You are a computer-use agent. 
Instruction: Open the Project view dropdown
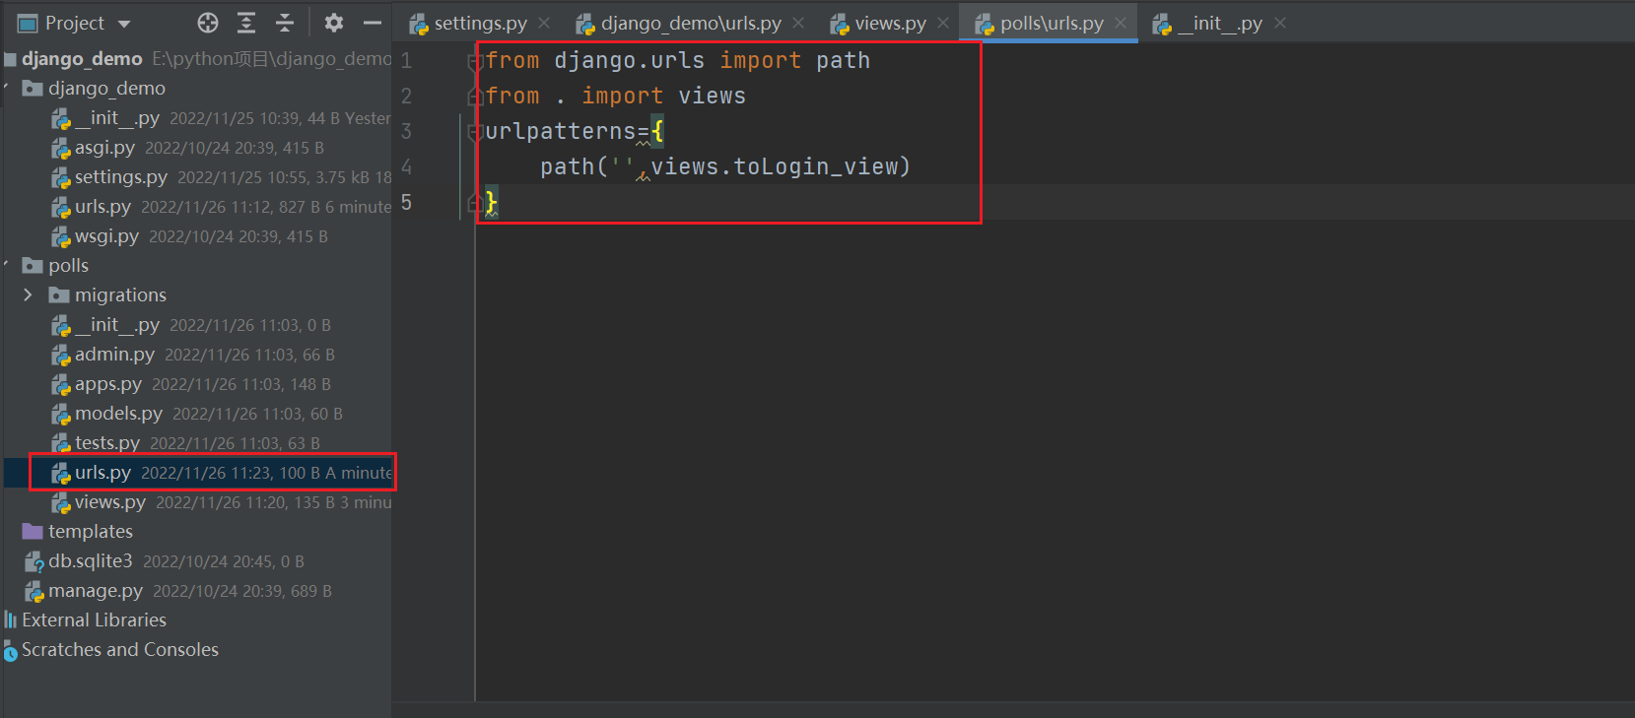point(123,23)
